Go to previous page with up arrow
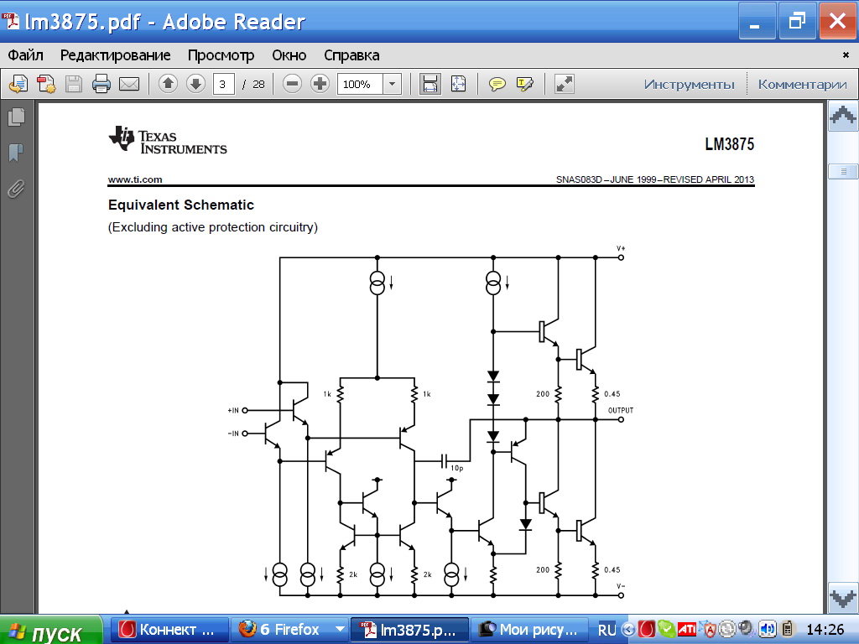 (168, 84)
